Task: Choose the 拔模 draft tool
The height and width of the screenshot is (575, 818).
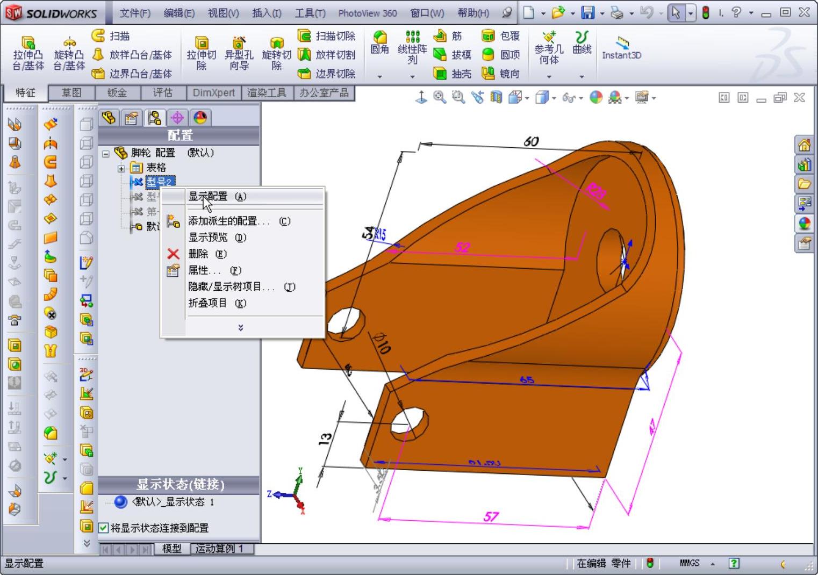Action: [x=453, y=55]
